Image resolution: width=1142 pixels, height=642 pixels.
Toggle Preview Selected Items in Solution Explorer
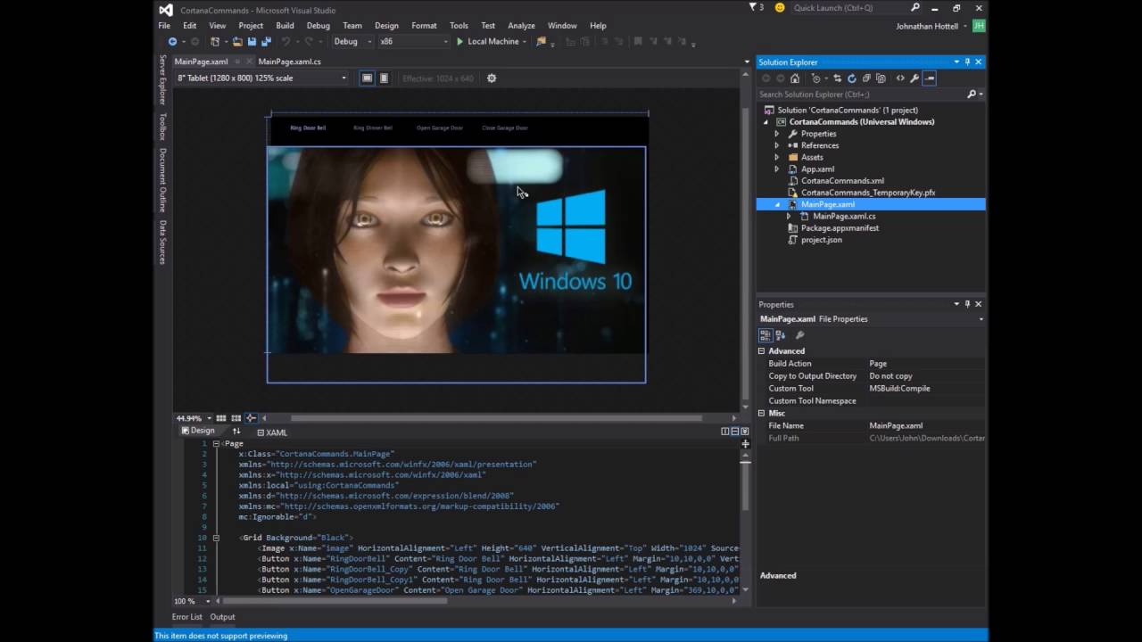click(930, 78)
